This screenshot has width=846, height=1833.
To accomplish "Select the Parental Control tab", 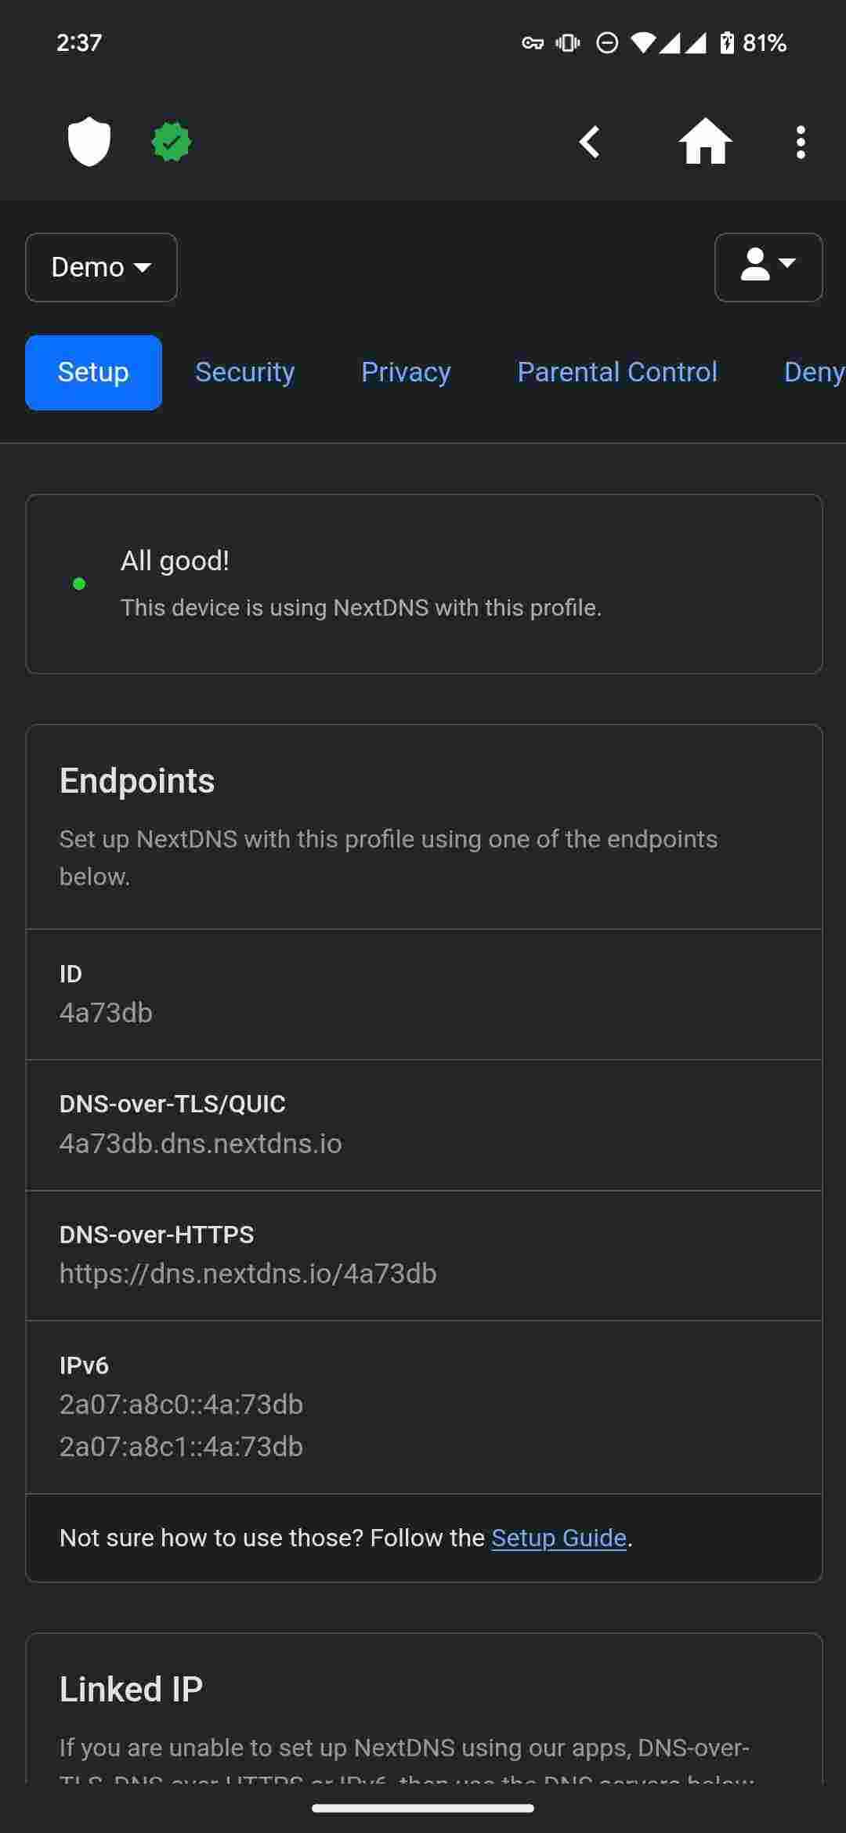I will [618, 372].
